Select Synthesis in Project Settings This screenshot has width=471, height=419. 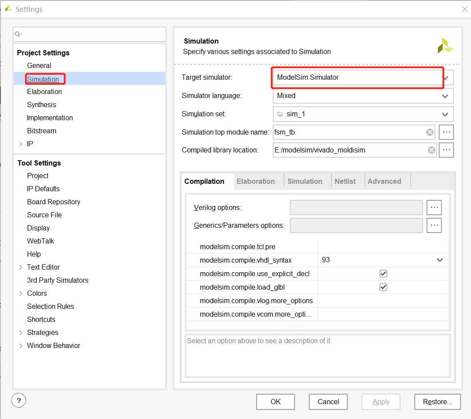[41, 105]
